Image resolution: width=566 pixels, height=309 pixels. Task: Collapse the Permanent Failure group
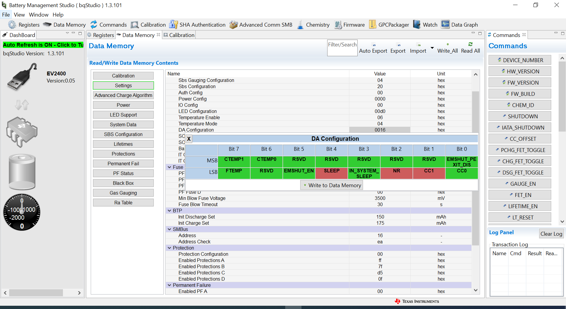[169, 285]
